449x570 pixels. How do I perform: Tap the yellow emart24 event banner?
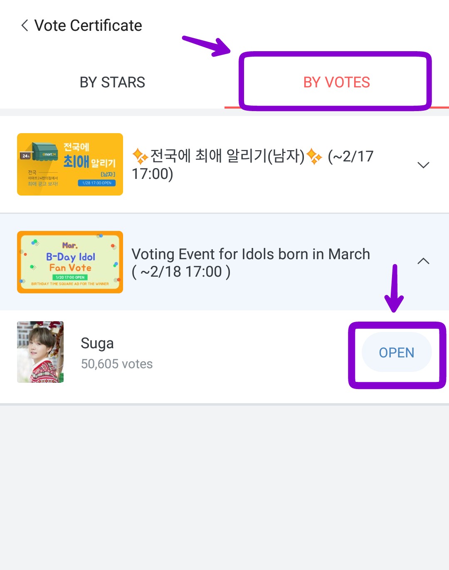pyautogui.click(x=70, y=164)
